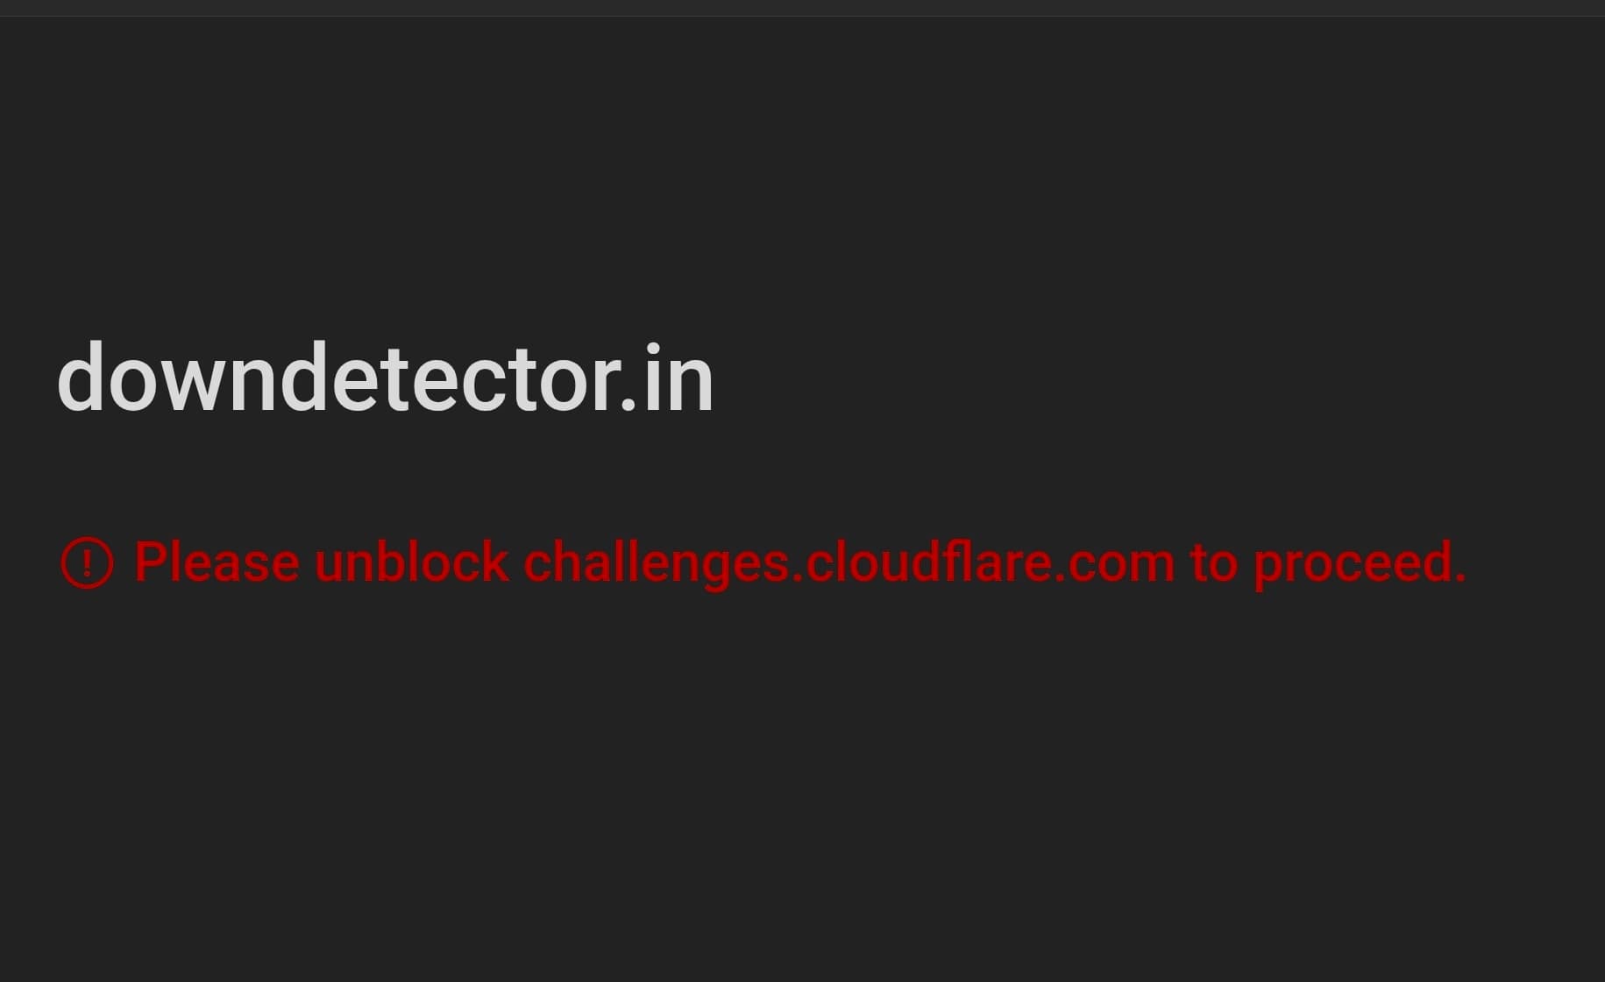
Task: Click the downdetector.in heading
Action: [x=385, y=379]
